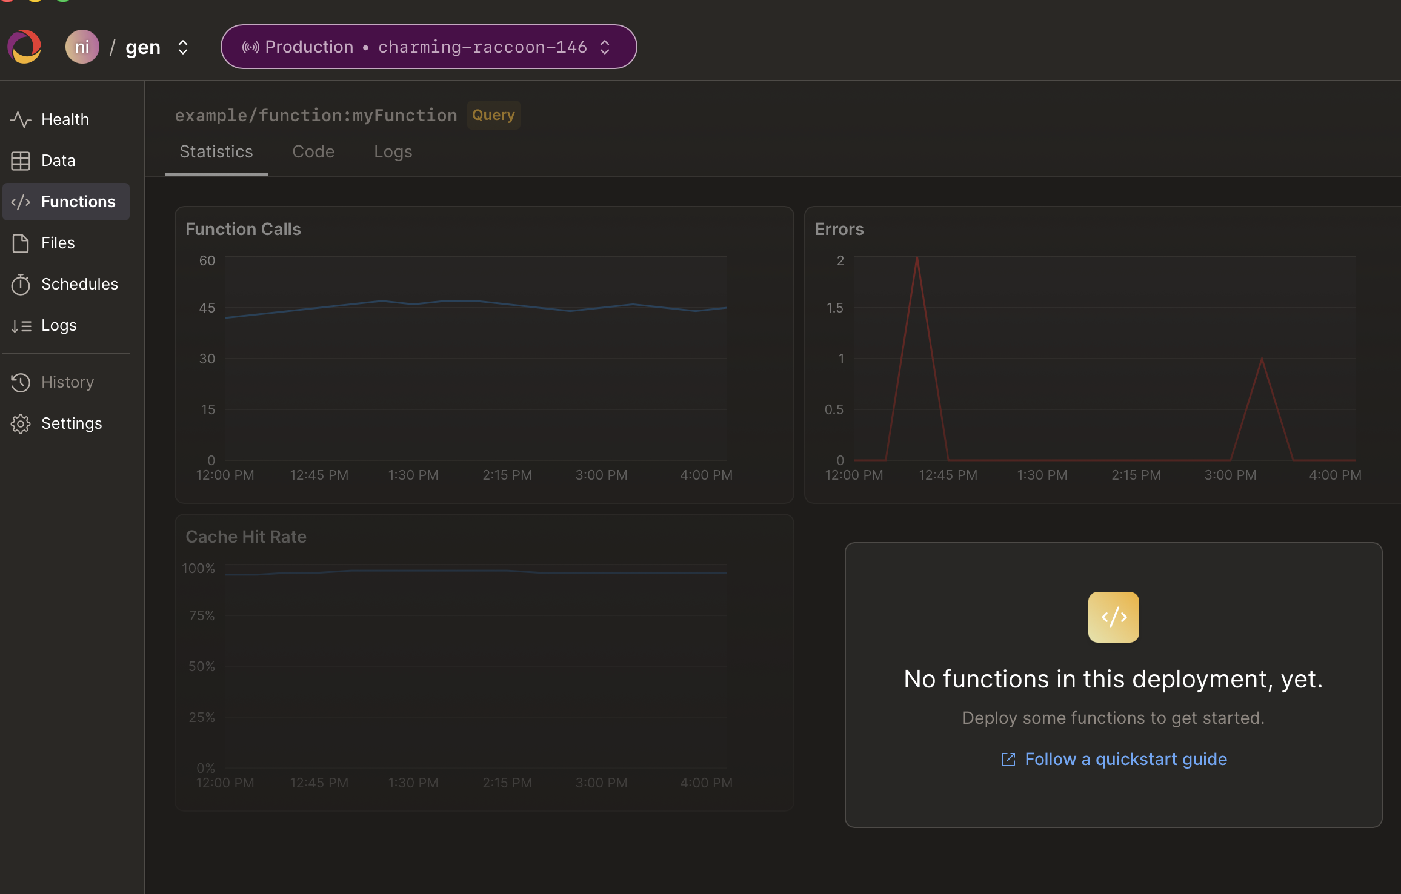
Task: Switch to the function Logs tab
Action: click(x=393, y=151)
